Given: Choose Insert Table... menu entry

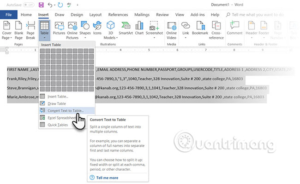Looking at the screenshot, I should coord(67,97).
